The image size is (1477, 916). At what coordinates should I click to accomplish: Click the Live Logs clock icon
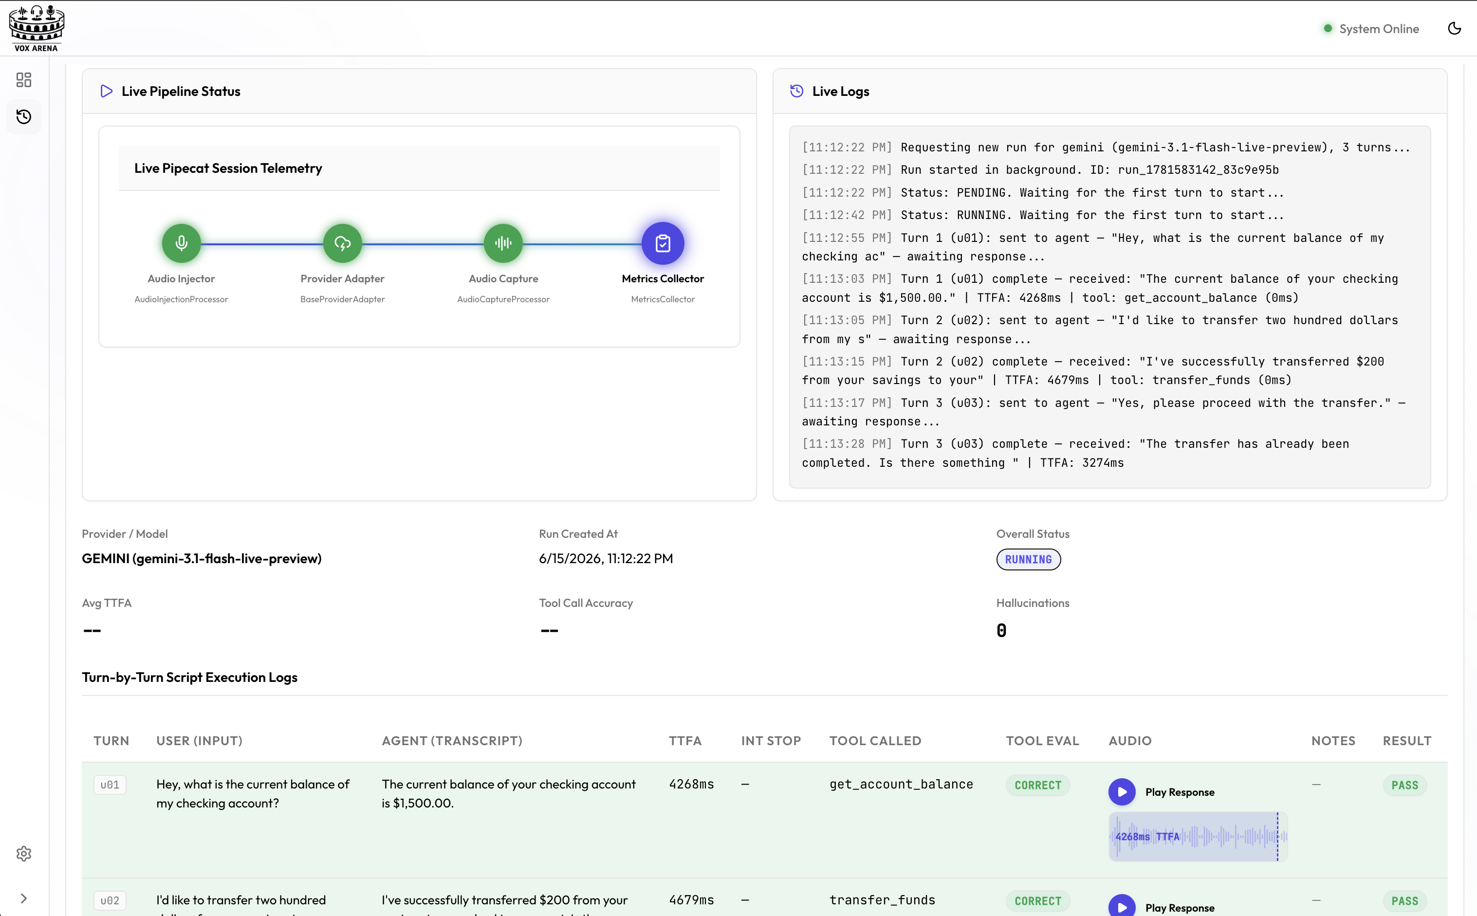point(796,91)
